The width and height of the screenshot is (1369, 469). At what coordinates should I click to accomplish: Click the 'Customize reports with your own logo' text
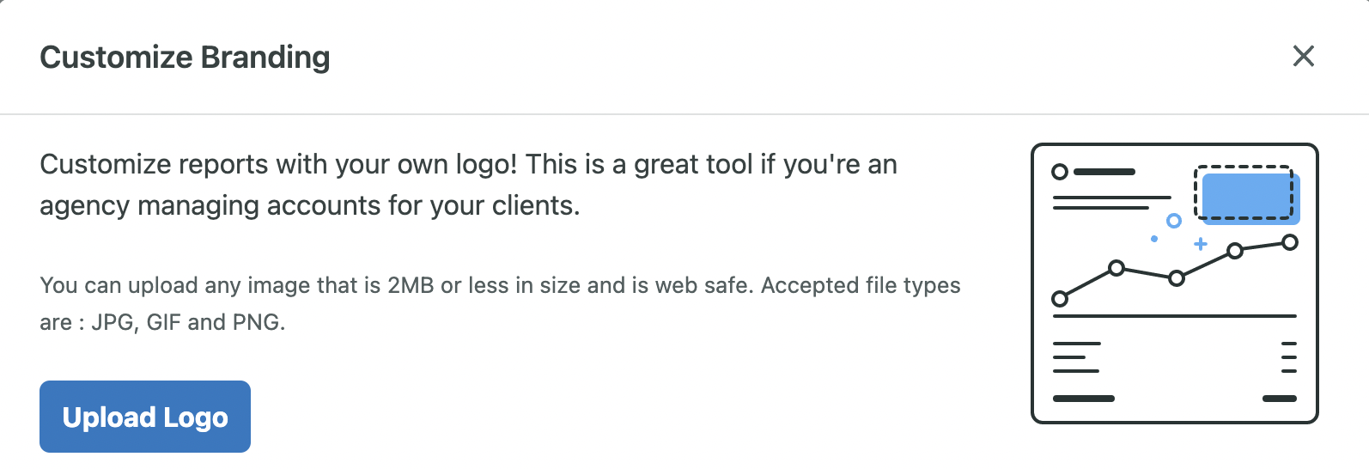point(278,164)
